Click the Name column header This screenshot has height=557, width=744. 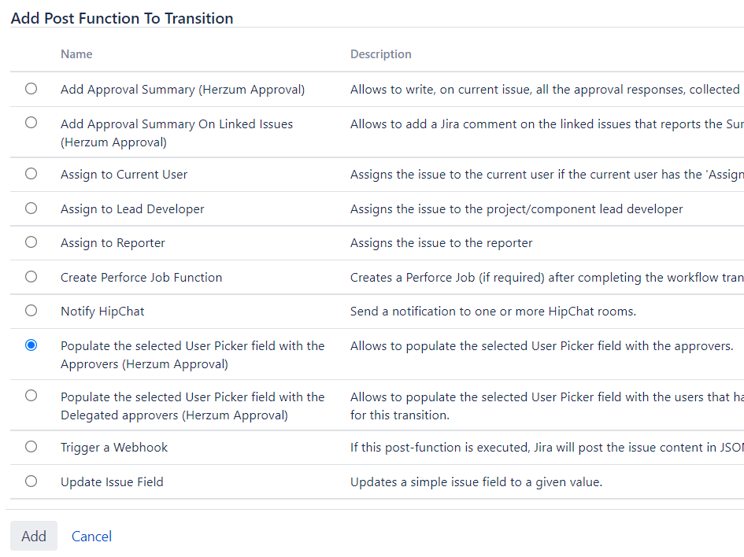pos(76,54)
